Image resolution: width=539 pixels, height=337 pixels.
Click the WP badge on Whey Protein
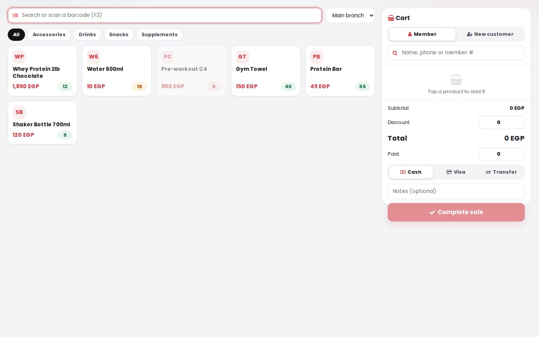pos(19,57)
